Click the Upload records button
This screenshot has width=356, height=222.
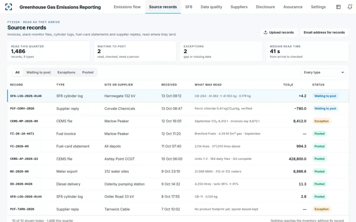[279, 33]
